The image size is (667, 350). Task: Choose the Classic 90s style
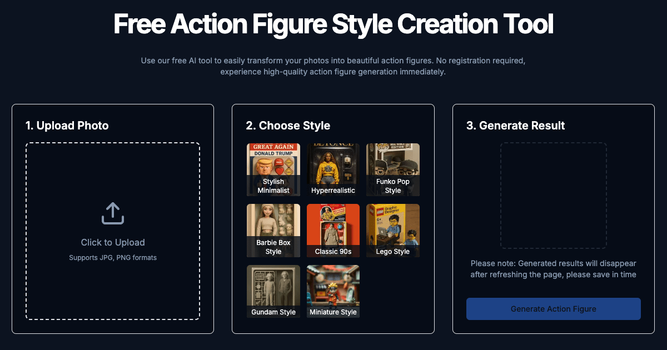point(333,231)
